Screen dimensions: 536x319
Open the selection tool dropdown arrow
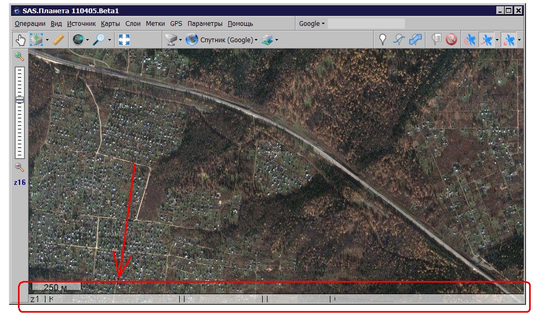pos(48,40)
